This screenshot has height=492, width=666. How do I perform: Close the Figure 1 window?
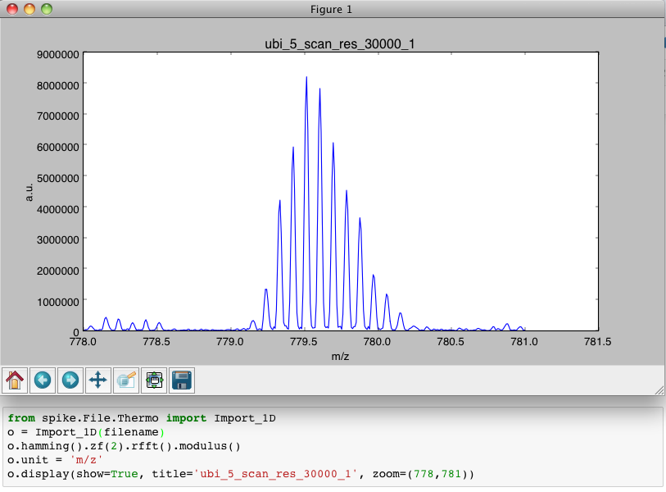click(x=12, y=9)
